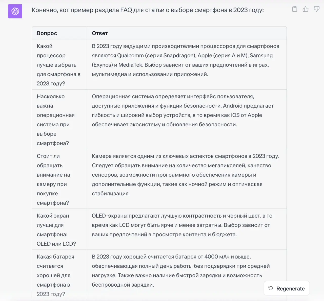Click the word "стабилизация" in camera answer
324x301 pixels.
111,194
